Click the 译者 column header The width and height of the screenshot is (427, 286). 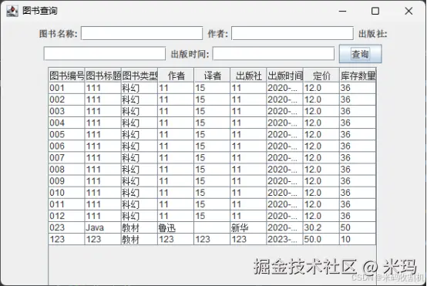[212, 76]
